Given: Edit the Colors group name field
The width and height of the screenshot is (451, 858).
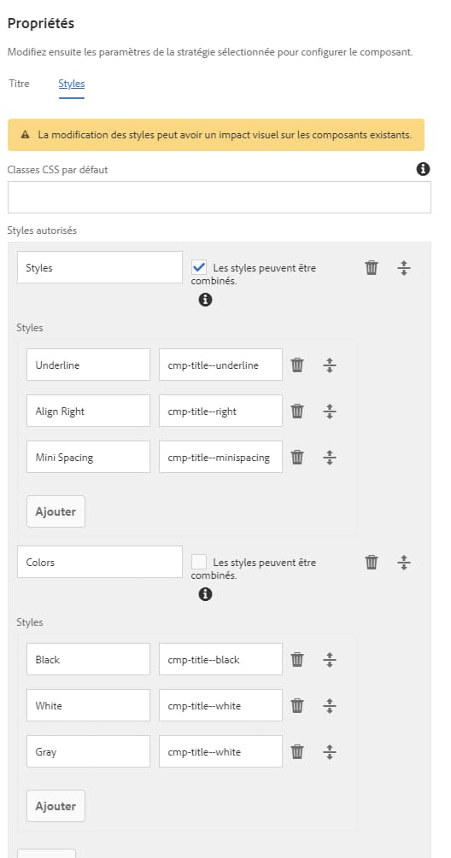Looking at the screenshot, I should 100,562.
